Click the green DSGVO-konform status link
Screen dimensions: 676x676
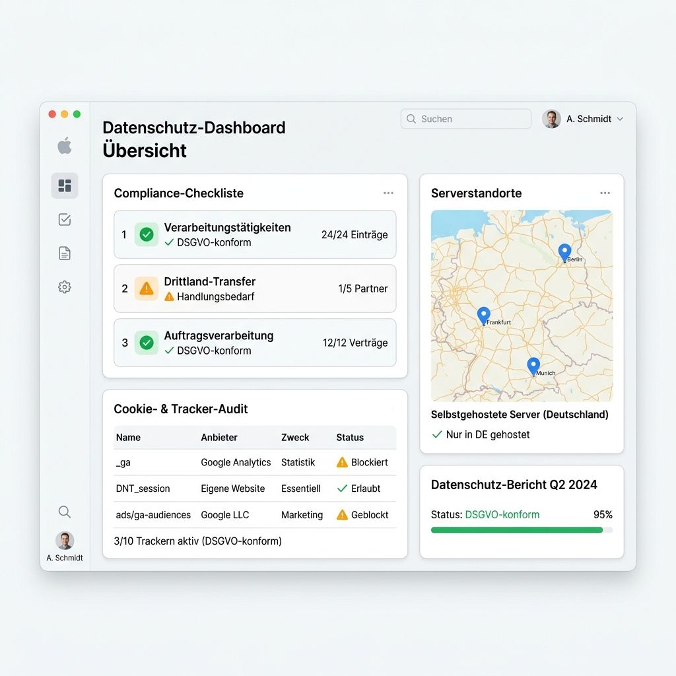[x=502, y=514]
